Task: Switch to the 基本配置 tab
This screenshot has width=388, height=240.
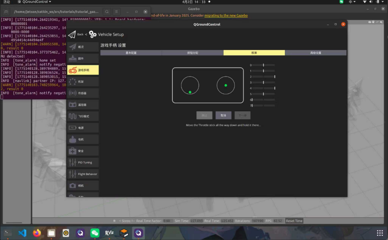Action: pyautogui.click(x=131, y=53)
